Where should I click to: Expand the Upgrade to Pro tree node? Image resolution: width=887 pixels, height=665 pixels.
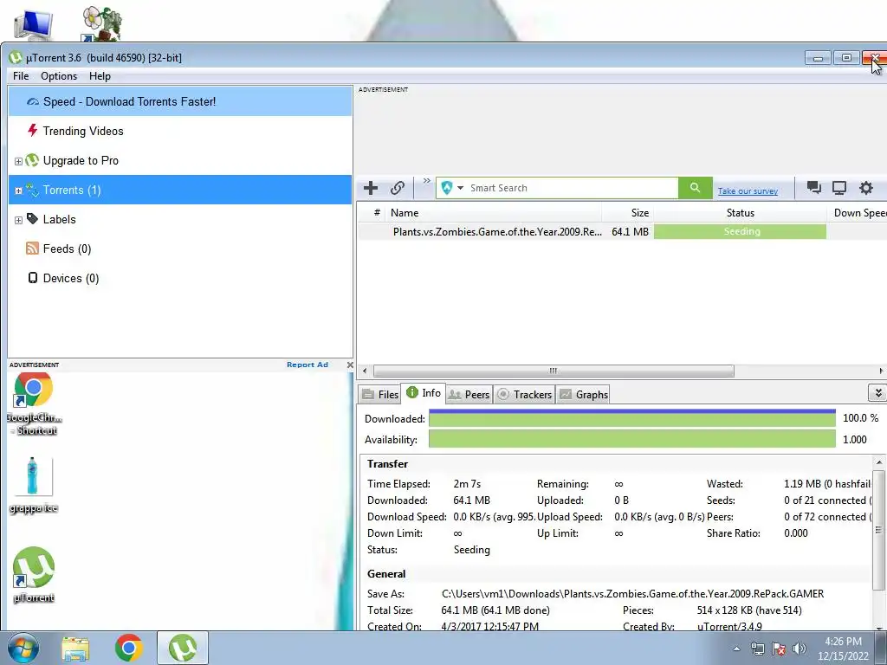[18, 161]
